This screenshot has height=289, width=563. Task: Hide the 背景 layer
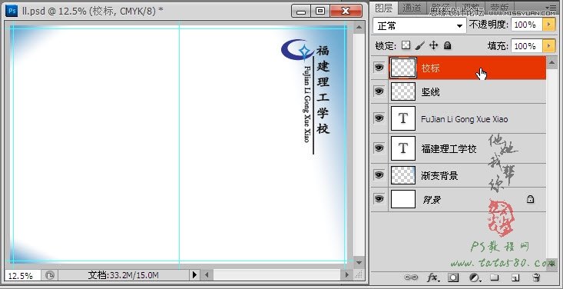pyautogui.click(x=379, y=199)
